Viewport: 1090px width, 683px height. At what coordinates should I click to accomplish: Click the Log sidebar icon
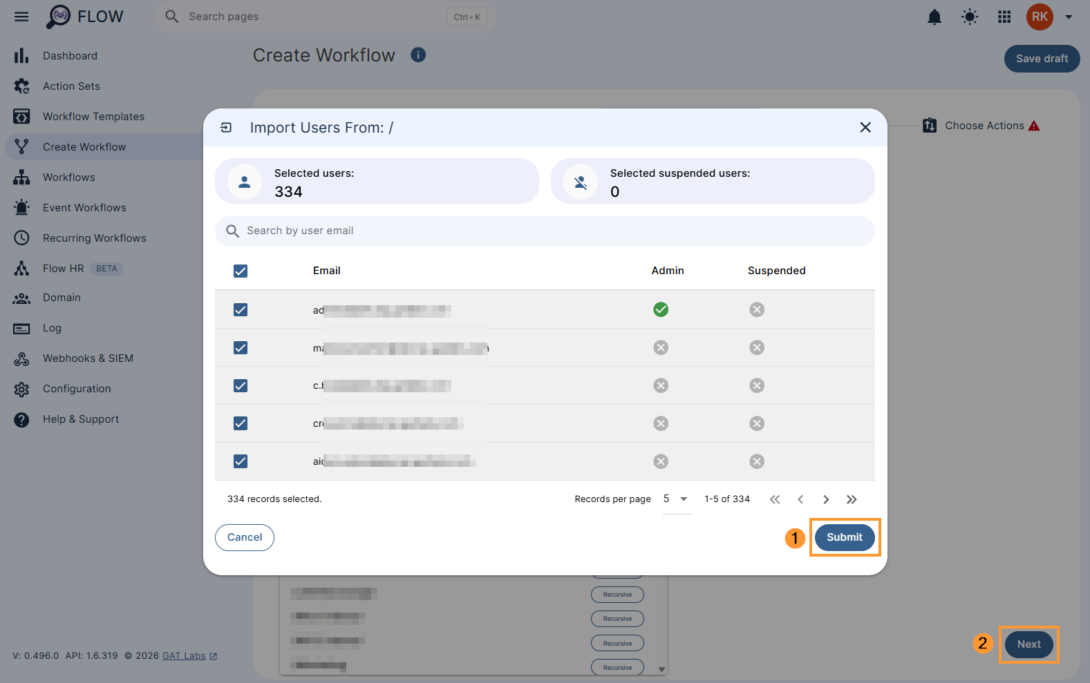click(21, 329)
